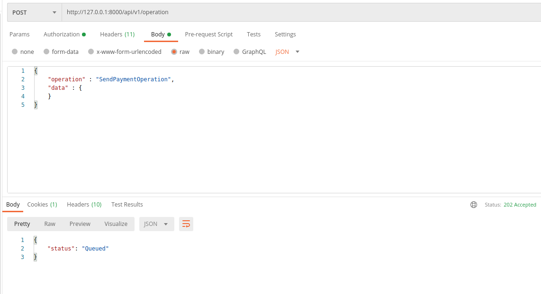Click the globe network icon beside Status
The image size is (541, 294).
pos(474,205)
